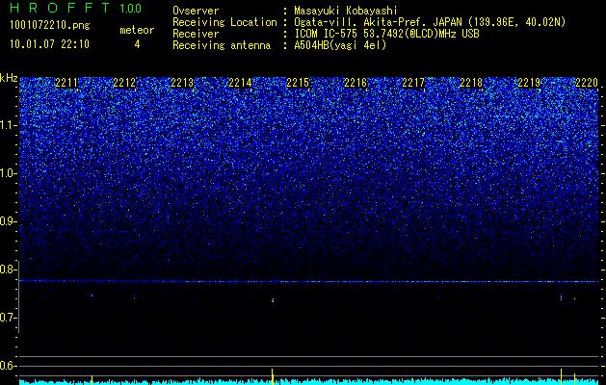606x385 pixels.
Task: Click the 1.0 kHz axis label
Action: (8, 173)
